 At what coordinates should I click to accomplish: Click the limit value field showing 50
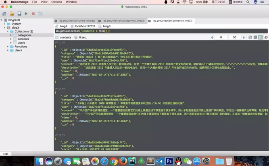point(235,37)
